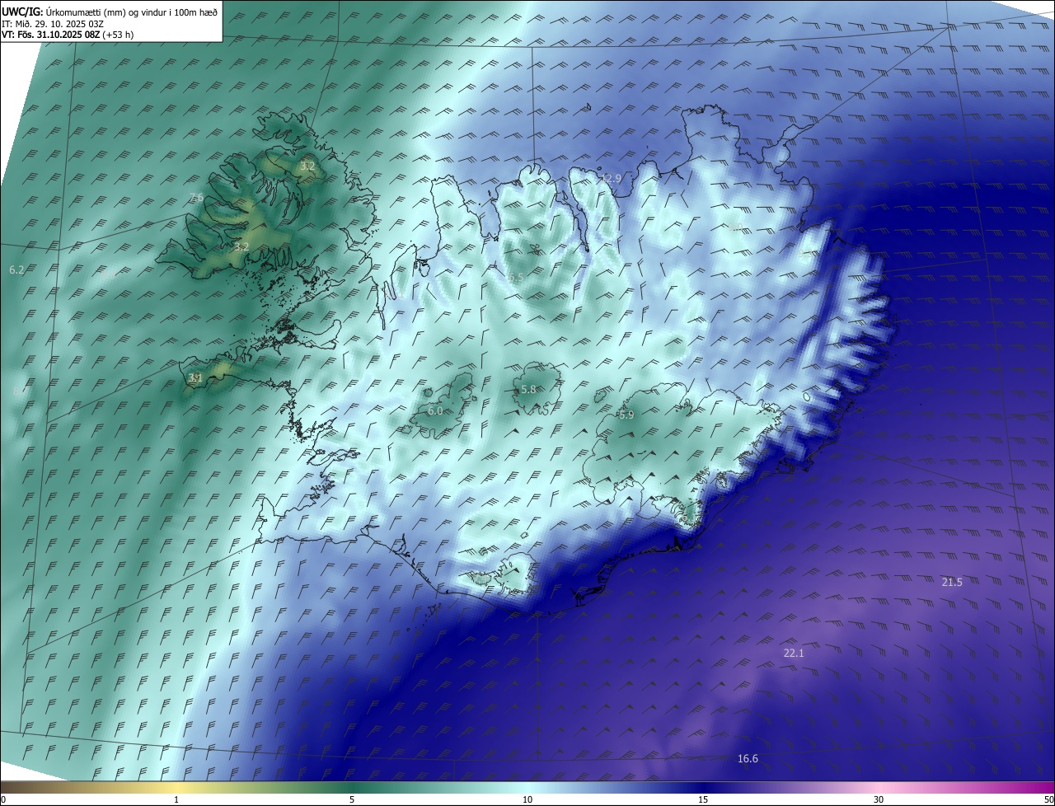Click the 6.5 value label
This screenshot has width=1055, height=806.
(x=516, y=278)
